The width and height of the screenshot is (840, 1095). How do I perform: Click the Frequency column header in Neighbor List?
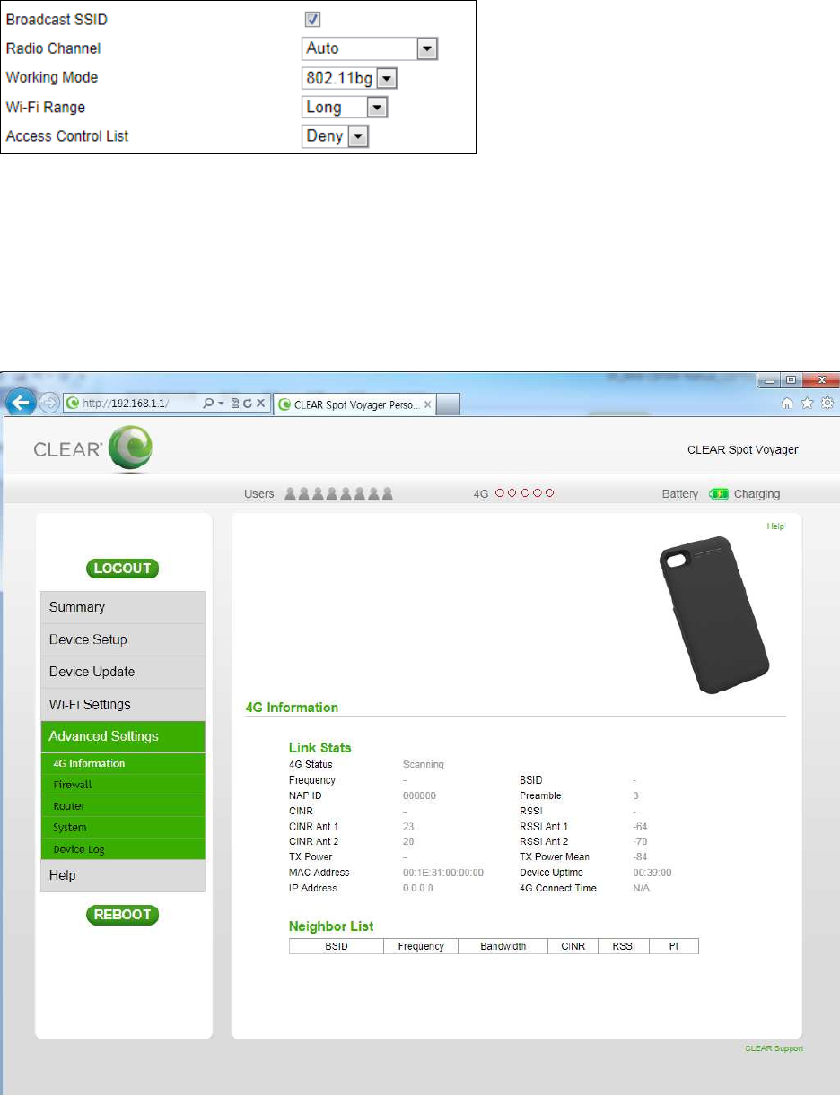tap(421, 946)
